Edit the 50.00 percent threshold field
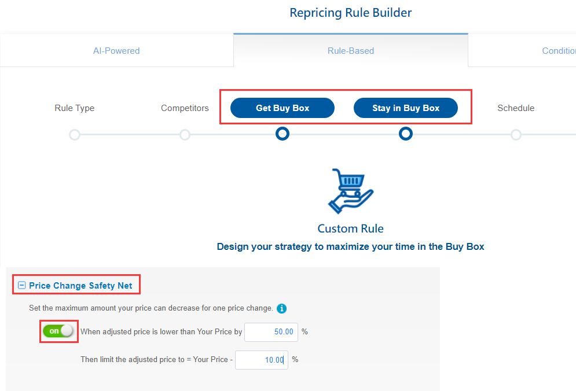 271,332
